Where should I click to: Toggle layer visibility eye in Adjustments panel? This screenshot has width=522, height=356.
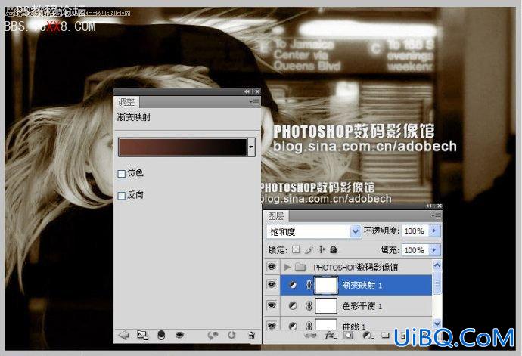click(x=180, y=335)
